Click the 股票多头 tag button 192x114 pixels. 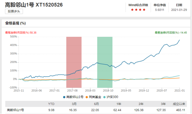[14, 11]
